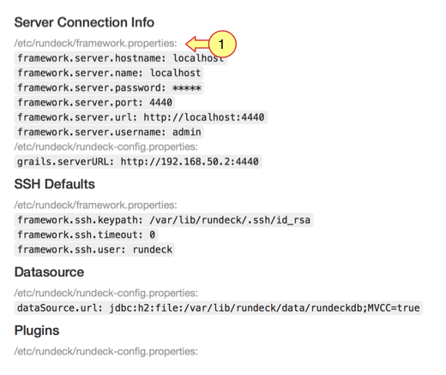Viewport: 446px width, 375px height.
Task: Click the framework.server.url http://localhost:4440 entry
Action: [141, 117]
